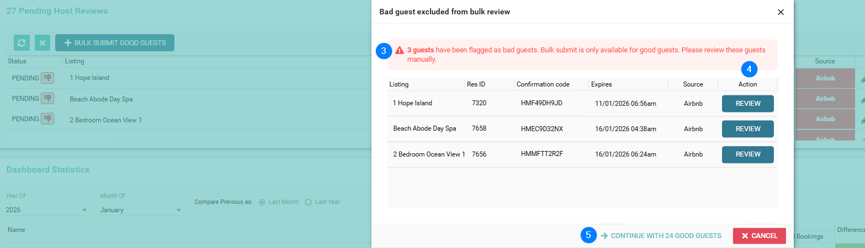The image size is (865, 248).
Task: Click the numbered marker 5 in dialog footer
Action: click(x=588, y=235)
